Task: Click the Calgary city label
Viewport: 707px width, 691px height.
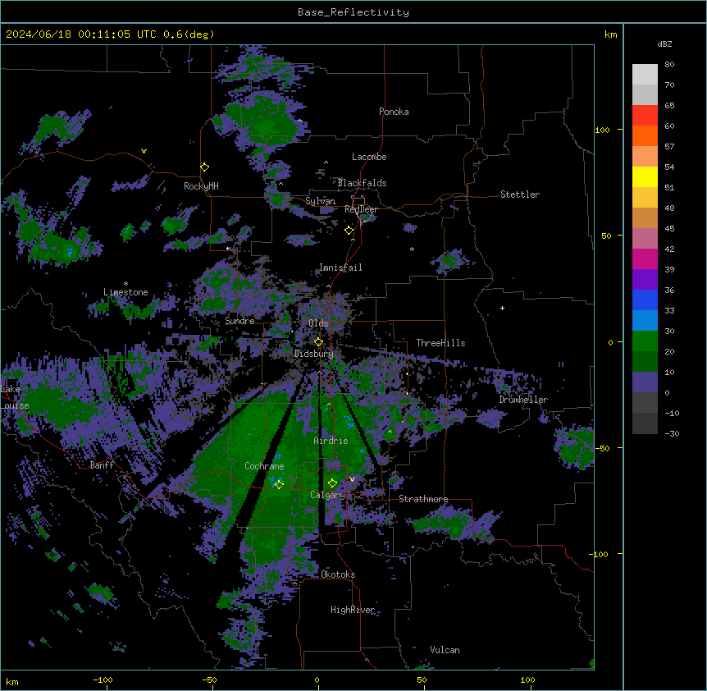Action: pos(327,495)
